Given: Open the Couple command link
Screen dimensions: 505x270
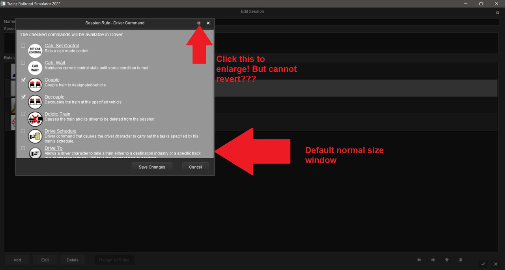Looking at the screenshot, I should (x=52, y=80).
